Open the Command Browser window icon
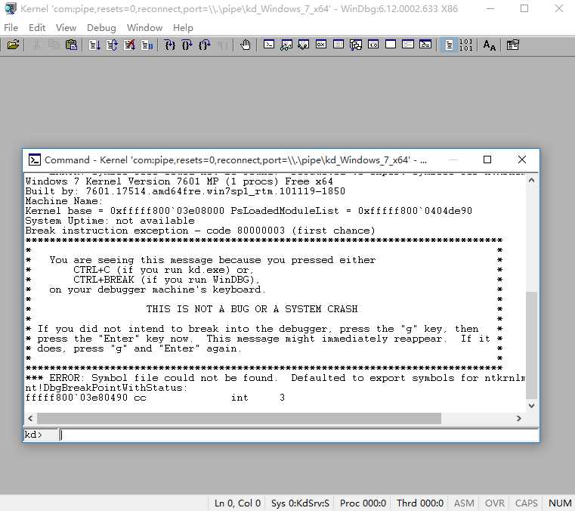This screenshot has width=575, height=511. 425,45
